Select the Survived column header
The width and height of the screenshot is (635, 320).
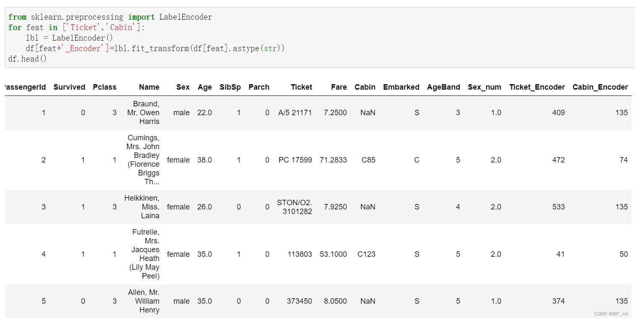pyautogui.click(x=69, y=87)
